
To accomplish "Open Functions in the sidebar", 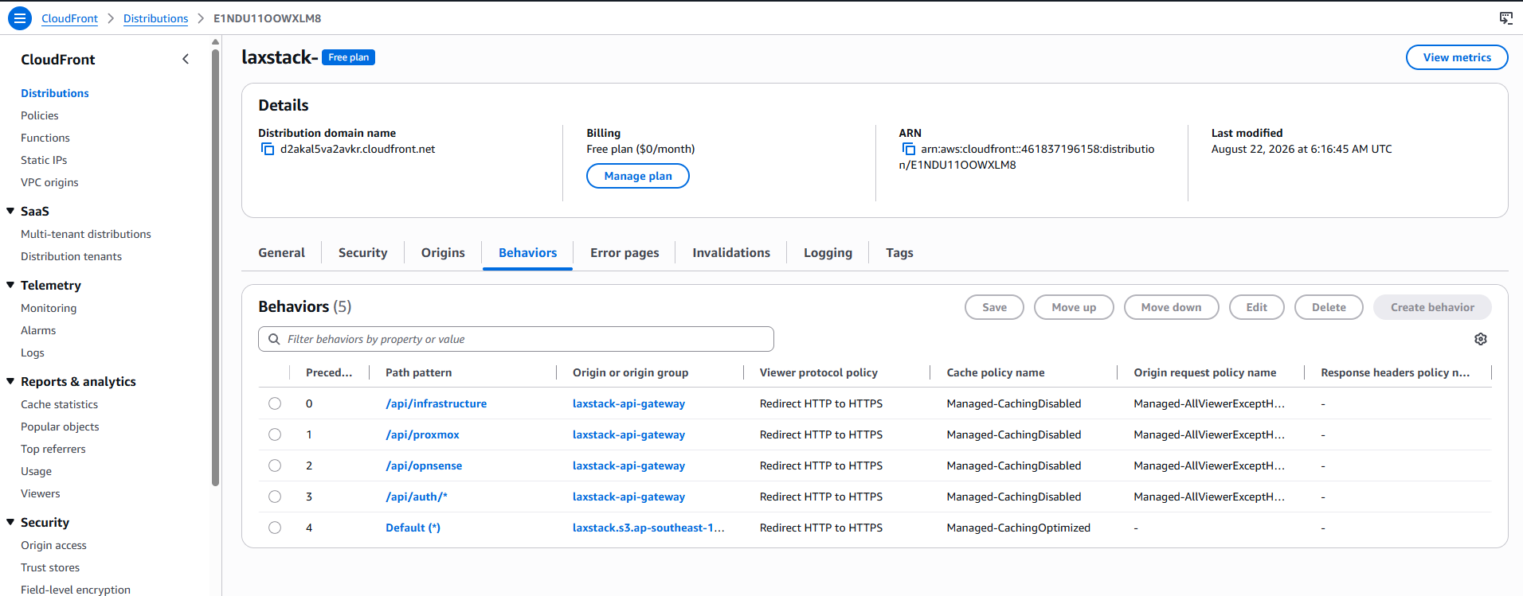I will coord(45,138).
